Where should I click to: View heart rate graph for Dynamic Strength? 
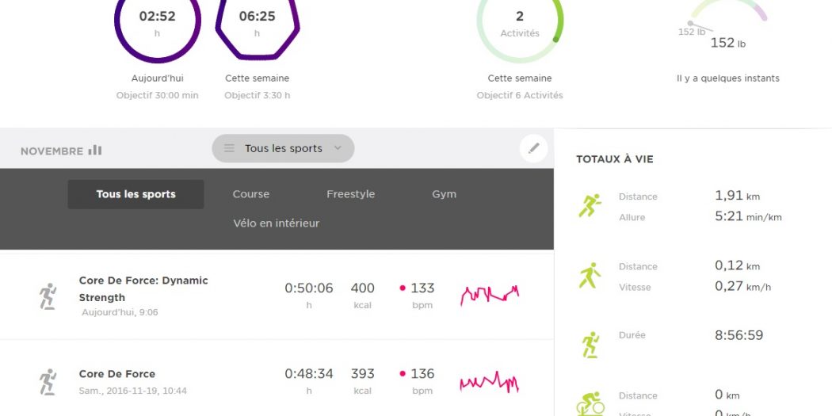[490, 295]
